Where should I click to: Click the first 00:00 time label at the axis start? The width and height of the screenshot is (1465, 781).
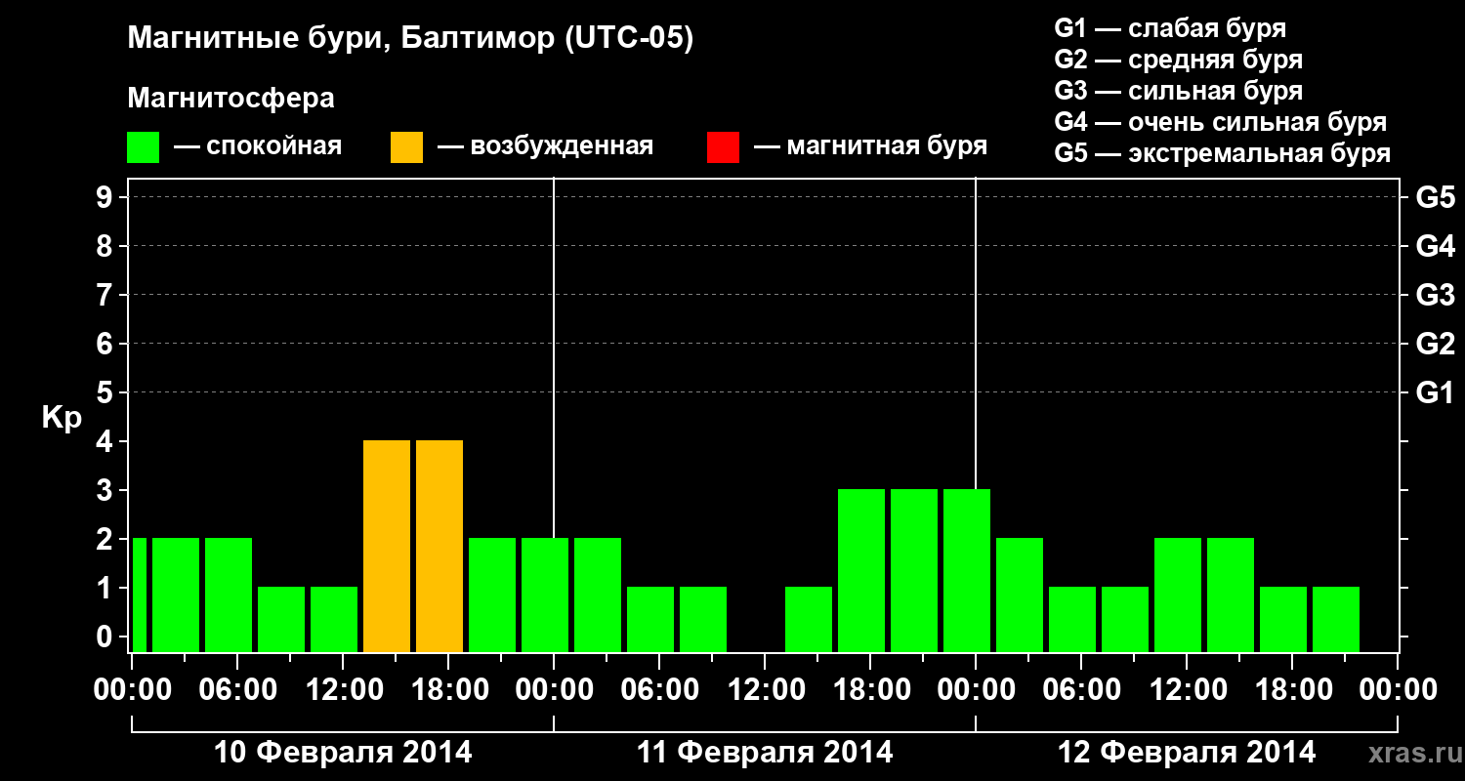[132, 689]
